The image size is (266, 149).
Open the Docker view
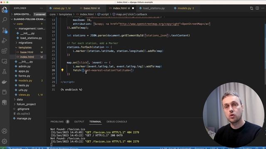[5, 82]
